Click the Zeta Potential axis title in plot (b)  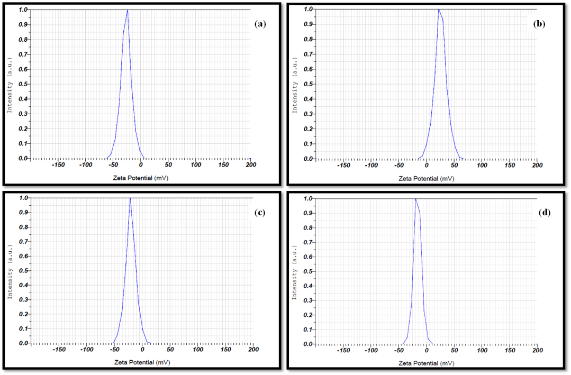426,178
